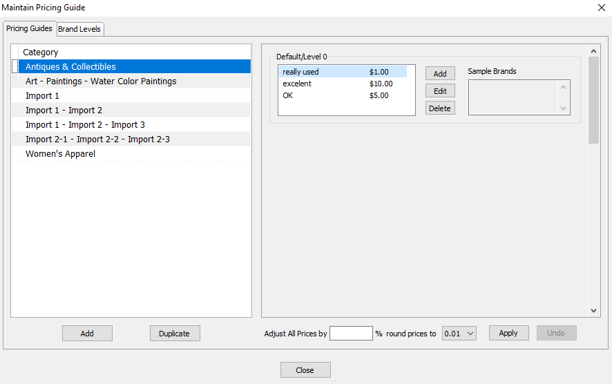This screenshot has width=612, height=384.
Task: Select the excelent $10.00 price row
Action: pyautogui.click(x=343, y=84)
